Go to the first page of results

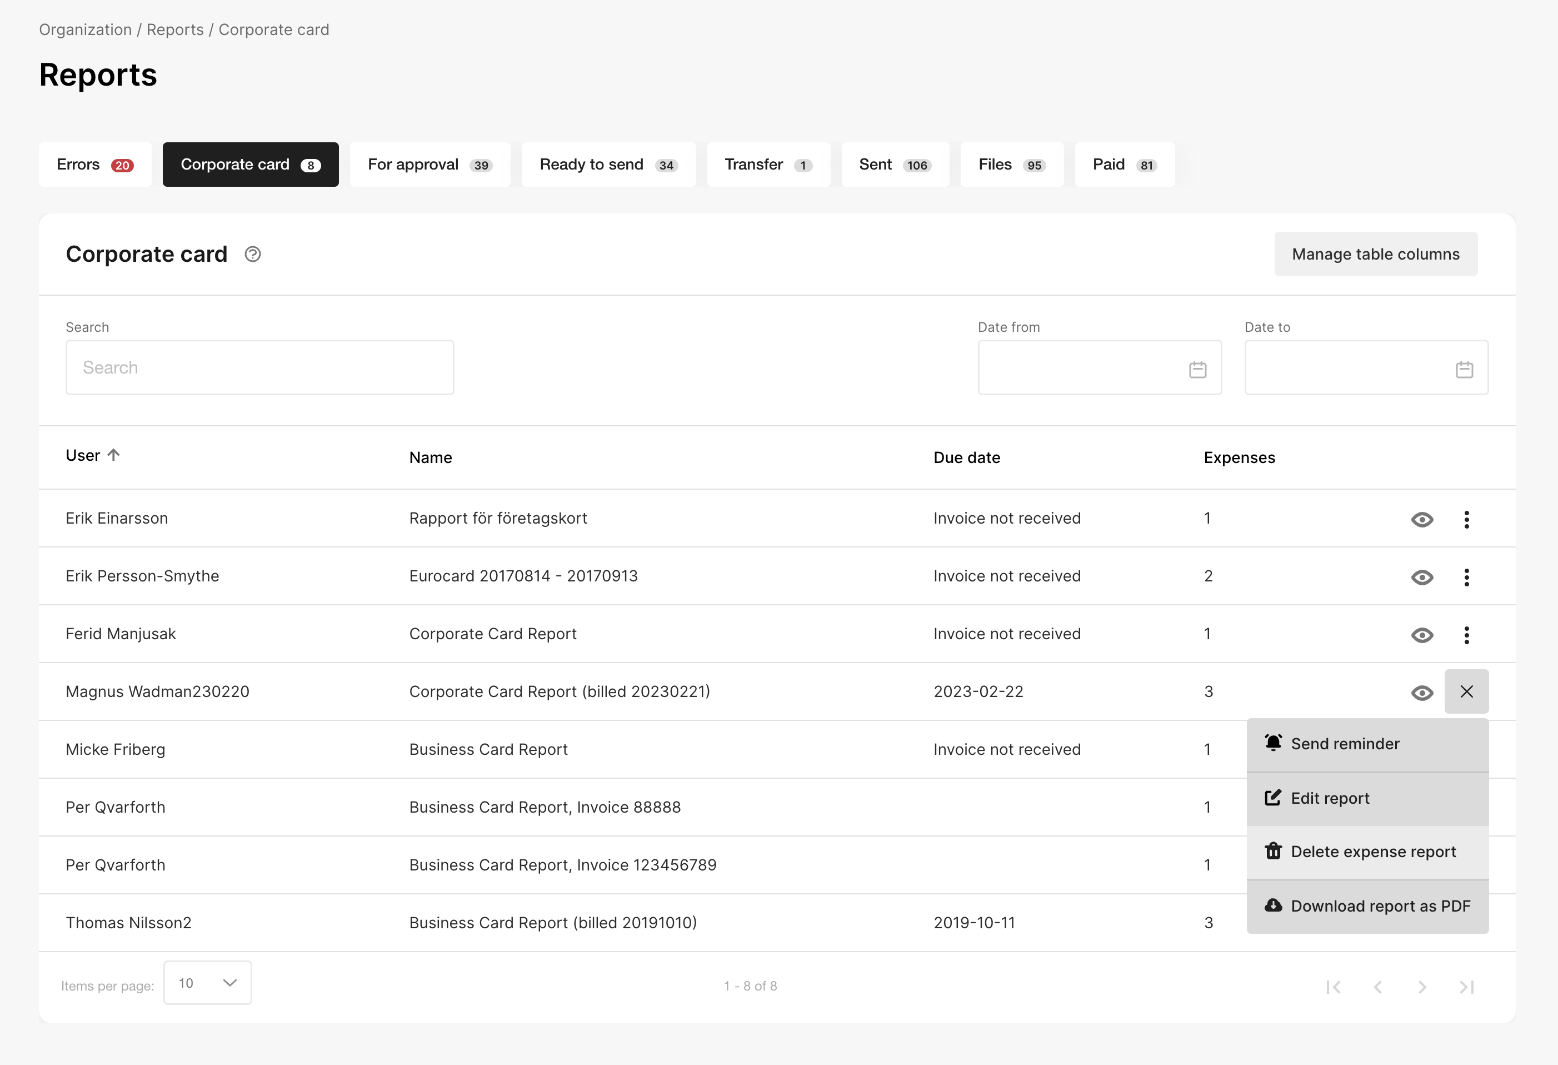point(1334,987)
